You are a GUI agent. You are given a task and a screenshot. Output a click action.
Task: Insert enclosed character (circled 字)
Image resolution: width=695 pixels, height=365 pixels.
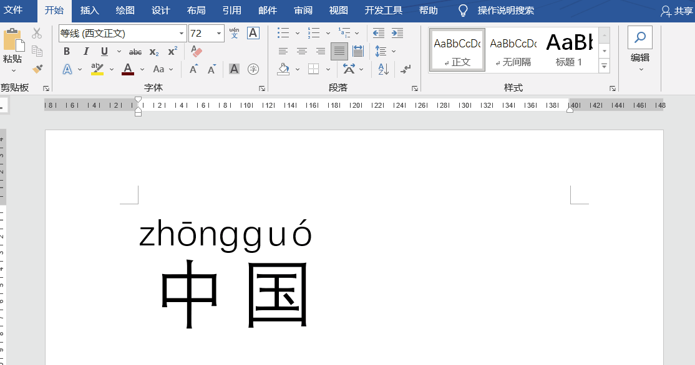pyautogui.click(x=253, y=69)
